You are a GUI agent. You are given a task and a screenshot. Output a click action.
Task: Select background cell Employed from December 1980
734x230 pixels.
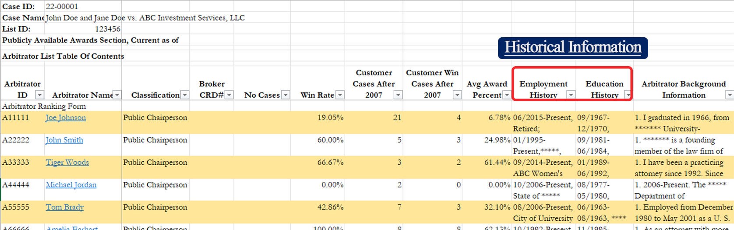point(684,212)
